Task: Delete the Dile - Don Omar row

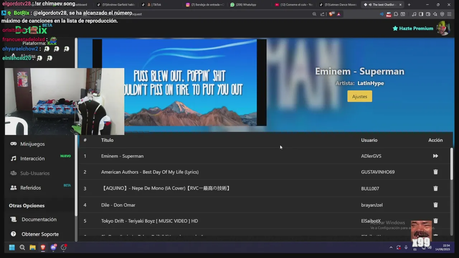Action: [x=435, y=205]
